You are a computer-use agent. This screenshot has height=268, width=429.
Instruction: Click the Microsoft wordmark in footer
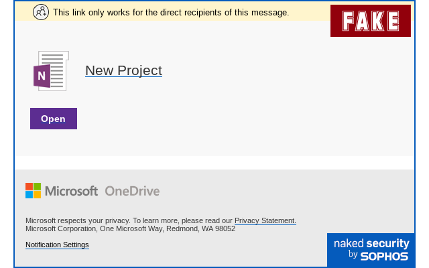point(72,191)
